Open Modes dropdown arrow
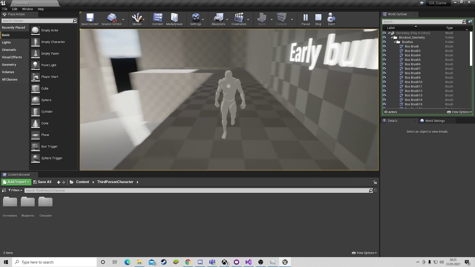This screenshot has height=267, width=475. [x=144, y=20]
